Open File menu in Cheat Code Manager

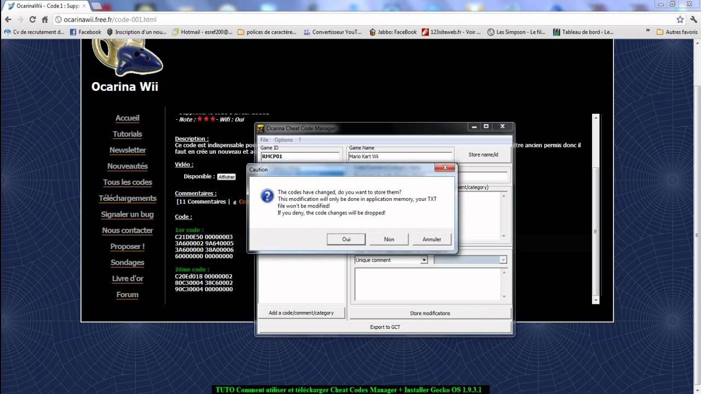click(x=265, y=140)
